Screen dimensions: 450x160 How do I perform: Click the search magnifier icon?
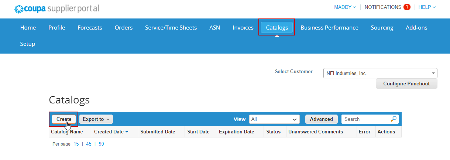394,119
